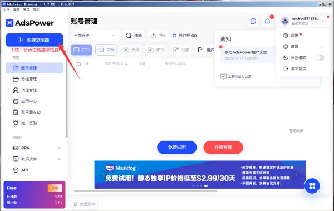Click the 新建浏览器 button

[35, 40]
